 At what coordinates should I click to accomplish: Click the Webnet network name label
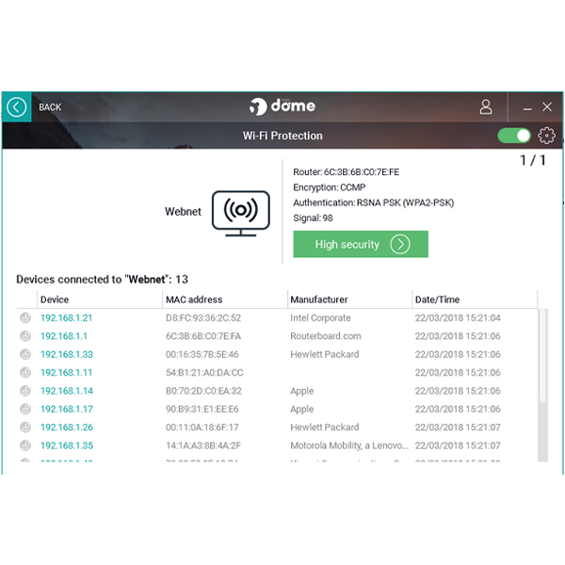point(183,212)
